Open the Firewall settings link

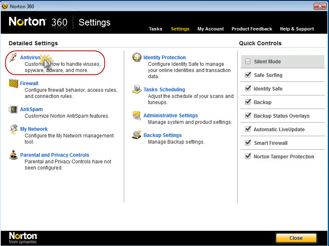point(29,84)
